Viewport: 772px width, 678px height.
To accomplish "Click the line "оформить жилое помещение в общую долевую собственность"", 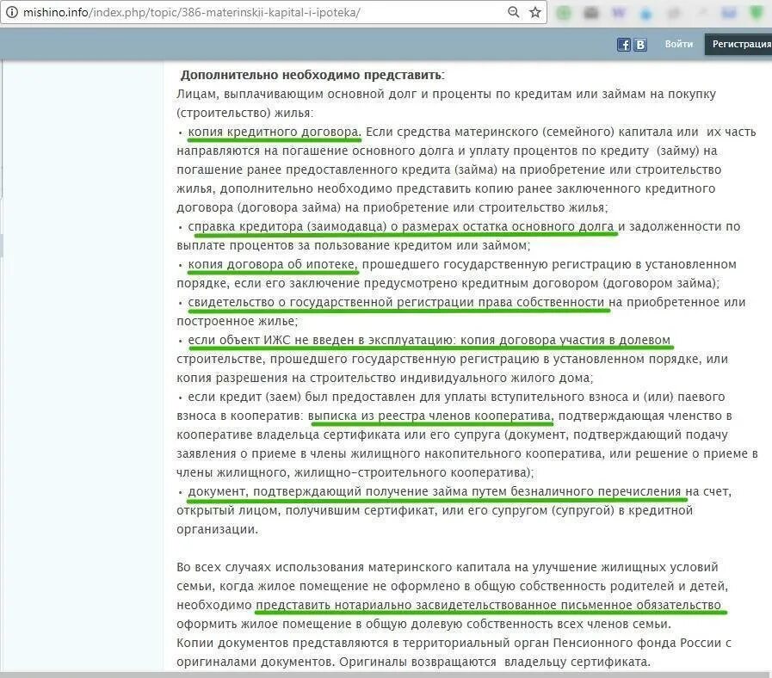I will [423, 625].
